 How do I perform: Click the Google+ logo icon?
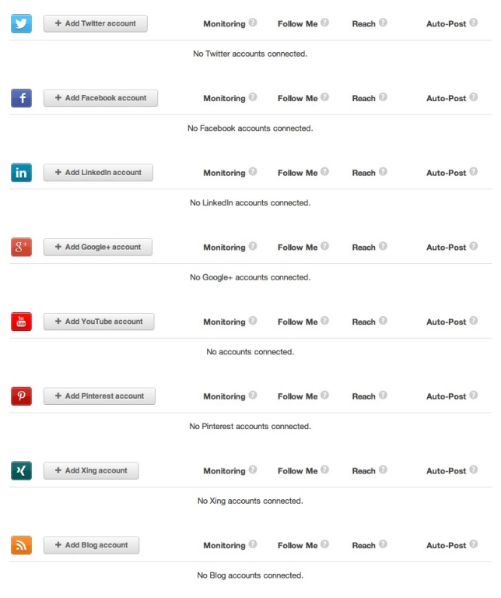21,247
